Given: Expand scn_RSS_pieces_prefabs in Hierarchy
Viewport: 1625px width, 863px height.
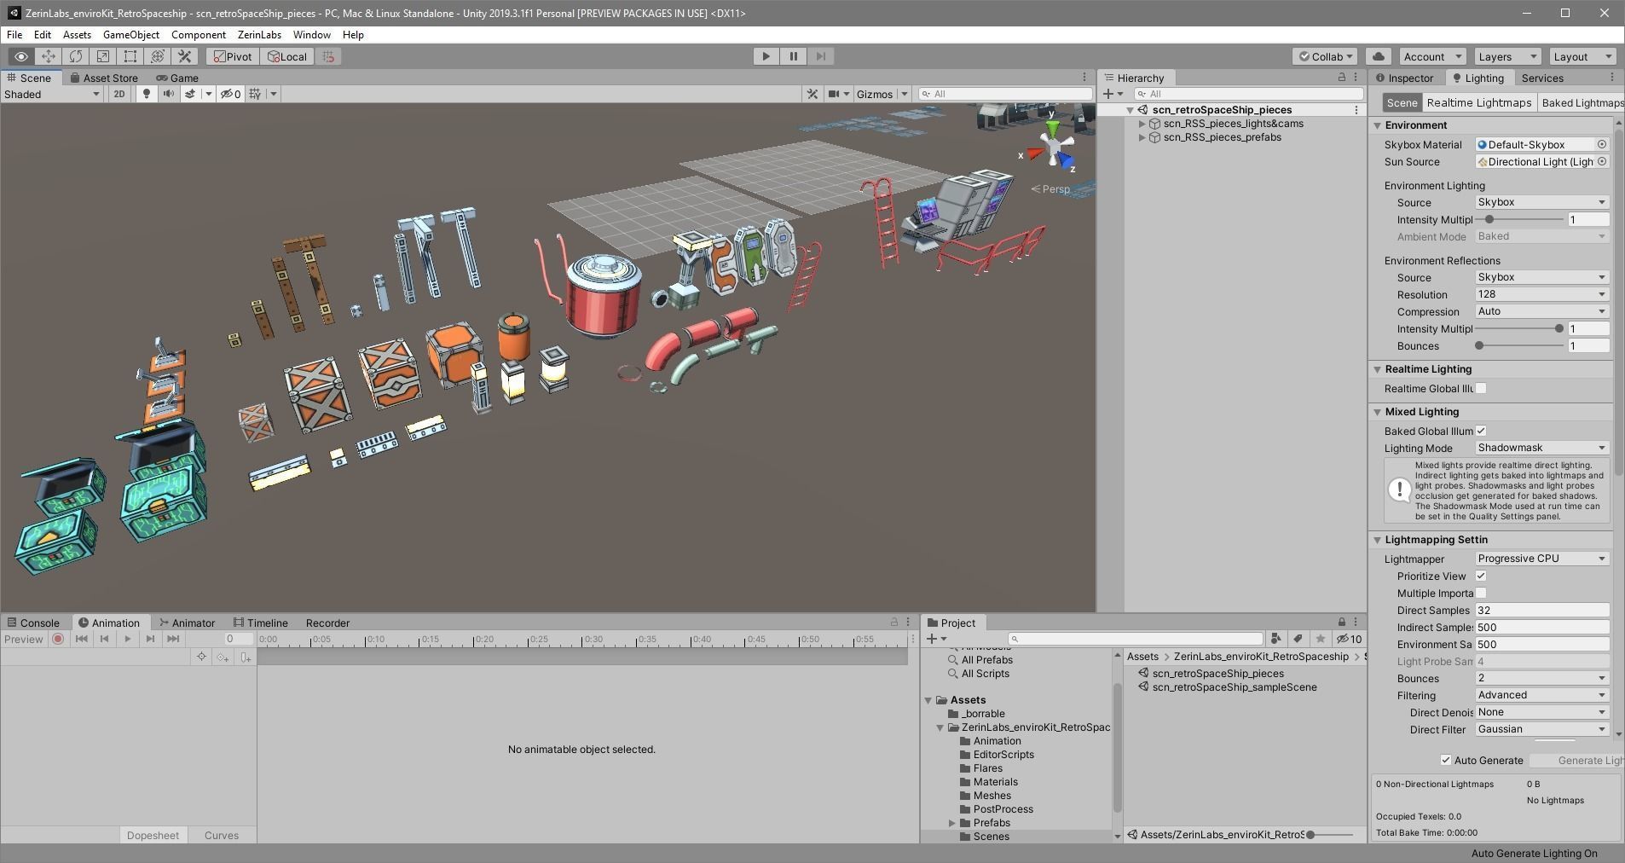Looking at the screenshot, I should pos(1142,137).
